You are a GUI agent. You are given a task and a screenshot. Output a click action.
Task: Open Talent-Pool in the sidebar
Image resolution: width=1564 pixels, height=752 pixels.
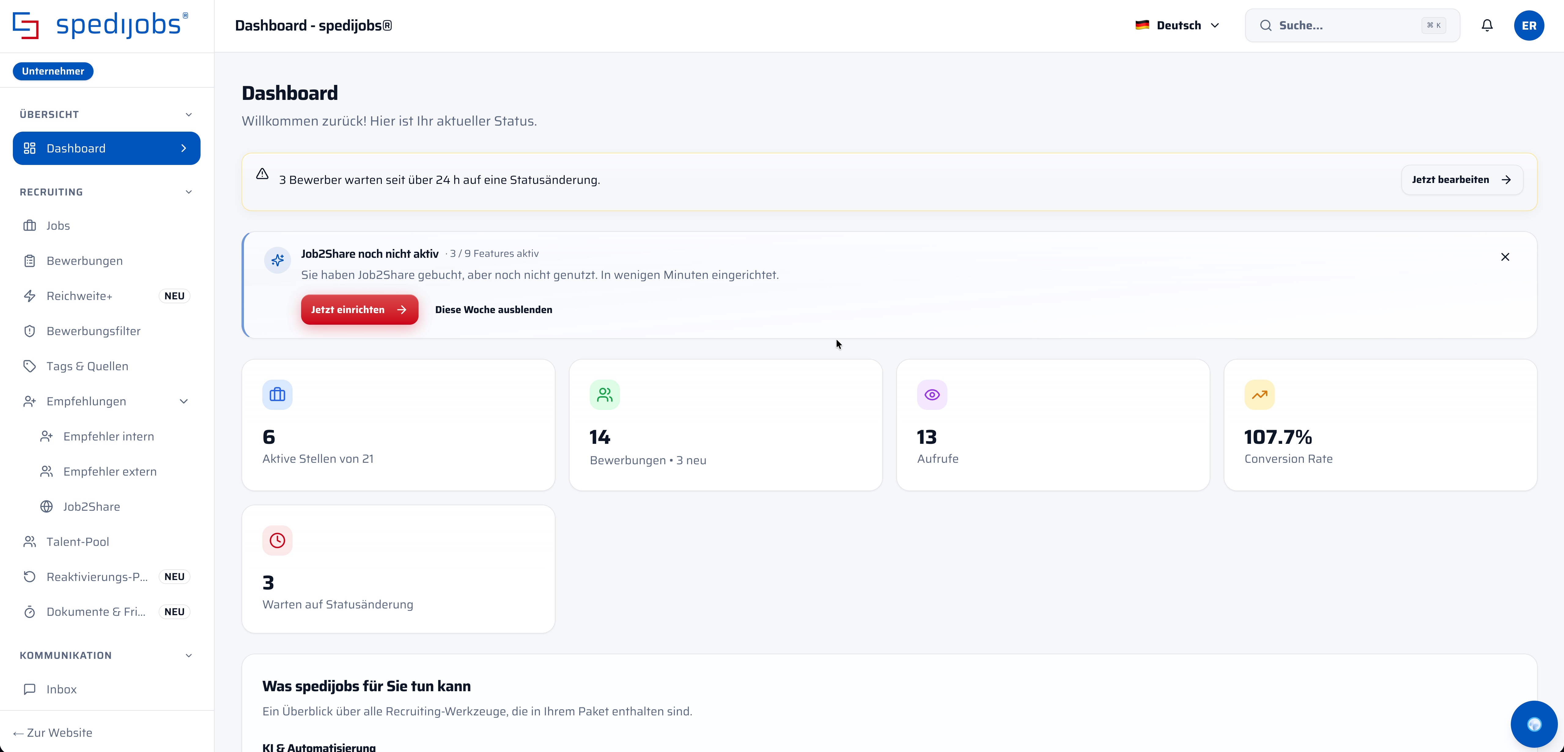106,542
